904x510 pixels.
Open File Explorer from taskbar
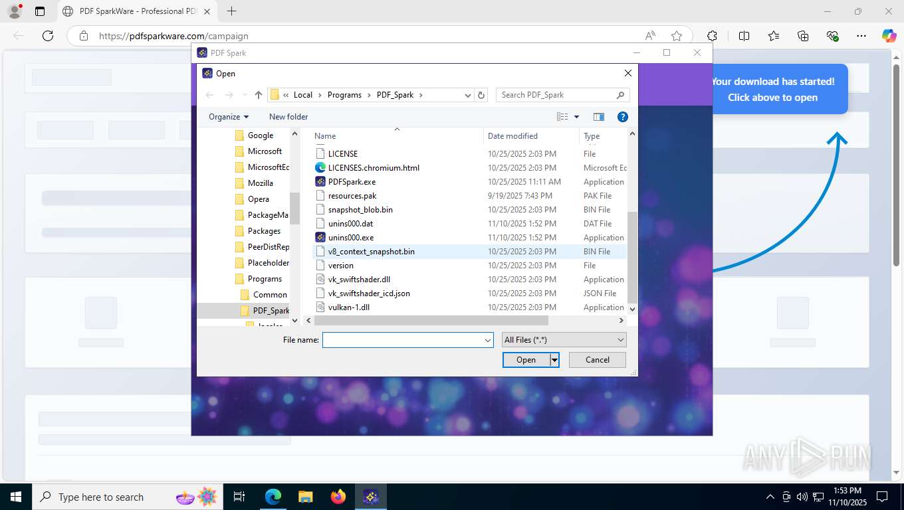(x=305, y=497)
